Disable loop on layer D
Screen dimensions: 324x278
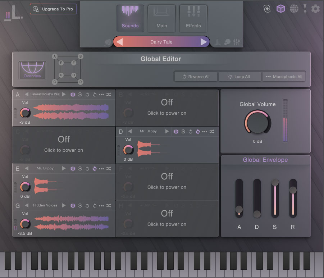(198, 132)
